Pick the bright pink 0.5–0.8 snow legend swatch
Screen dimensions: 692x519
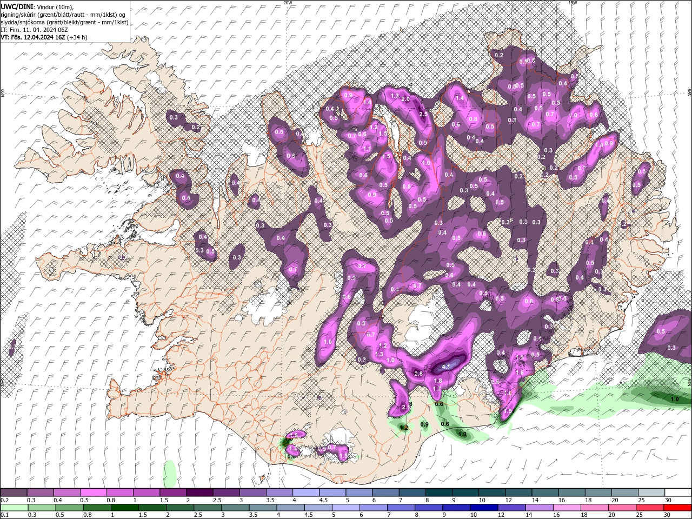click(x=93, y=493)
